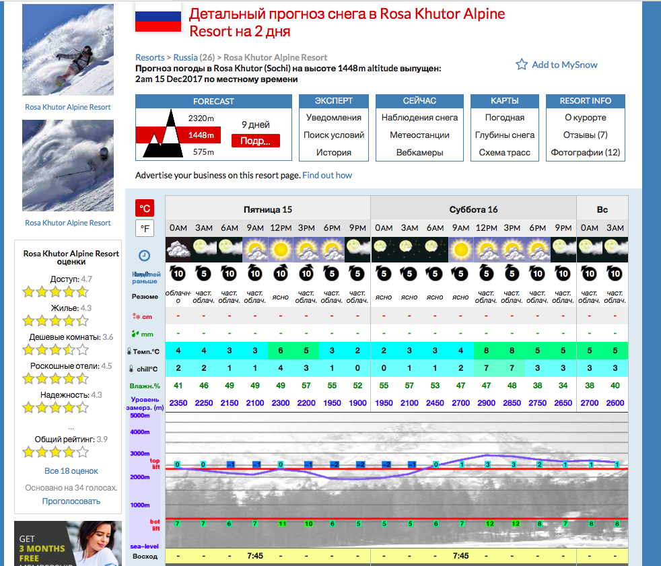Screen dimensions: 661x566
Task: Open Метеостанции menu item
Action: coord(419,135)
